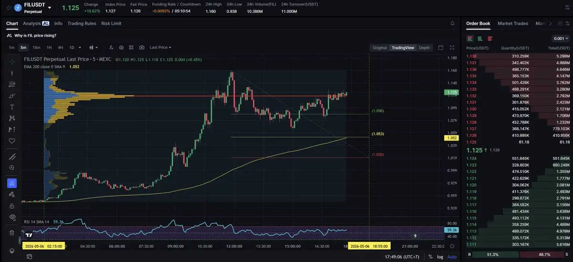Viewport: 573px width, 262px height.
Task: Click the price alert bell icon
Action: 452,23
